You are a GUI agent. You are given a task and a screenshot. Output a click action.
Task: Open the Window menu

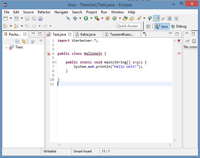tap(118, 12)
